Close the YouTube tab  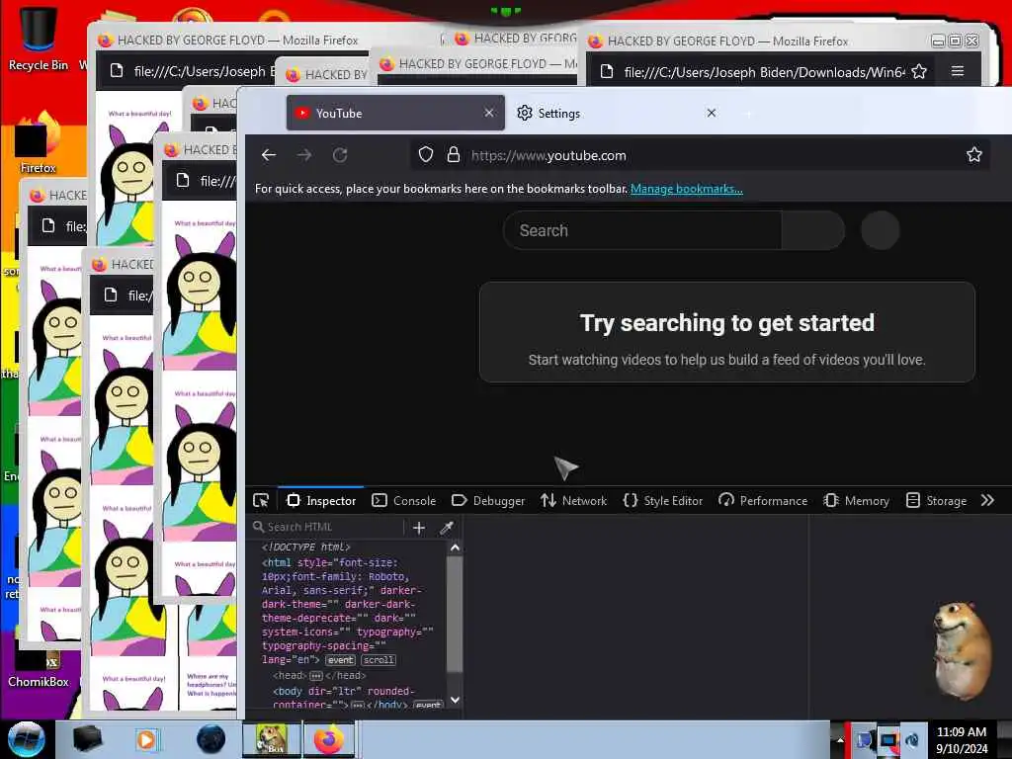coord(489,113)
